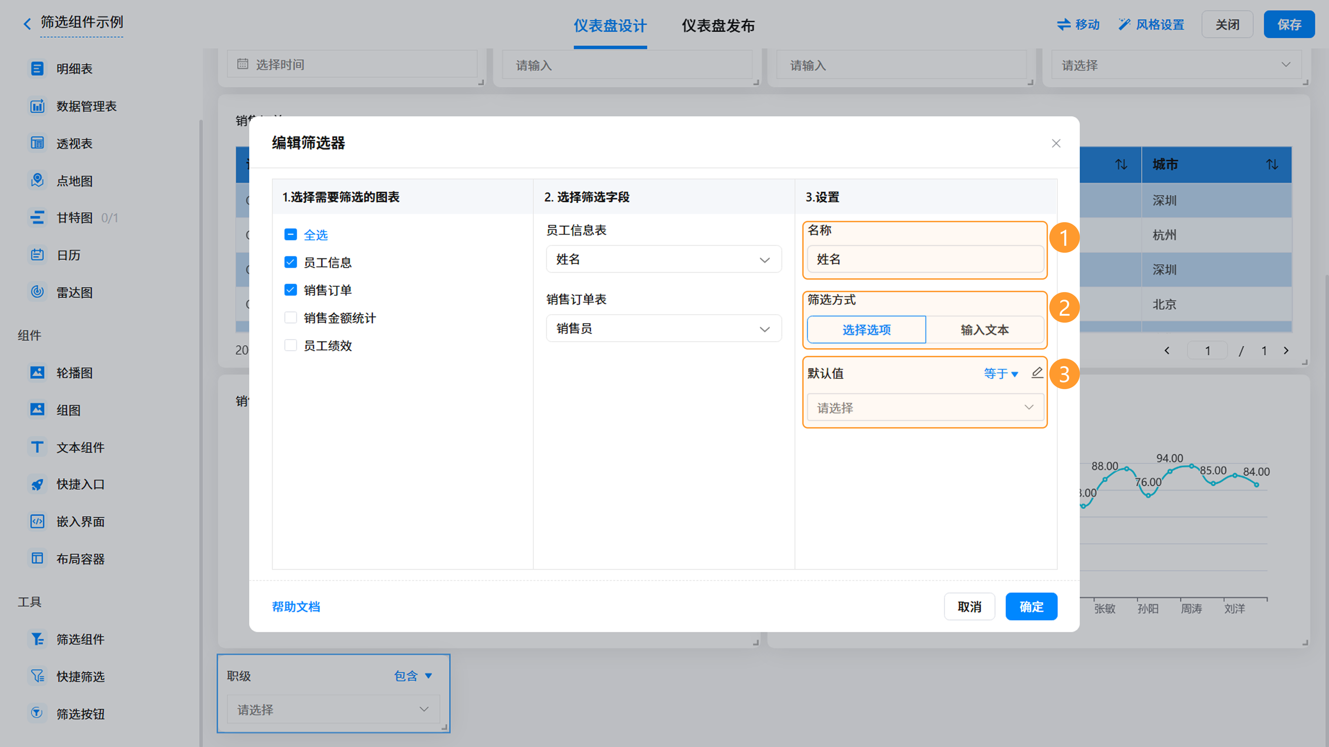Close the 编辑筛选器 dialog

coord(1056,143)
